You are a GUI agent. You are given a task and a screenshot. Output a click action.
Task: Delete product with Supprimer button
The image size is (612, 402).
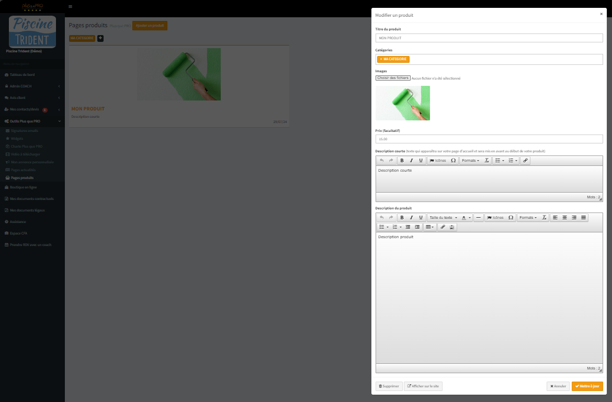click(389, 386)
